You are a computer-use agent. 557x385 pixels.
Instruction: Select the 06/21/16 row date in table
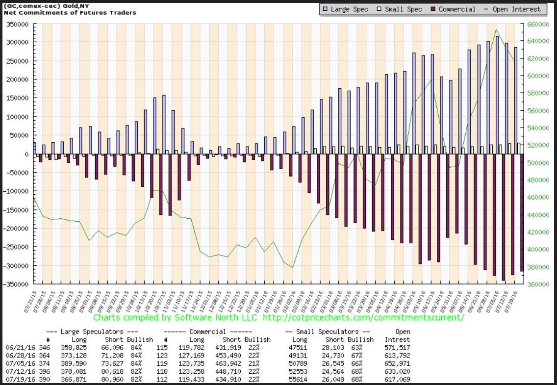tap(16, 346)
